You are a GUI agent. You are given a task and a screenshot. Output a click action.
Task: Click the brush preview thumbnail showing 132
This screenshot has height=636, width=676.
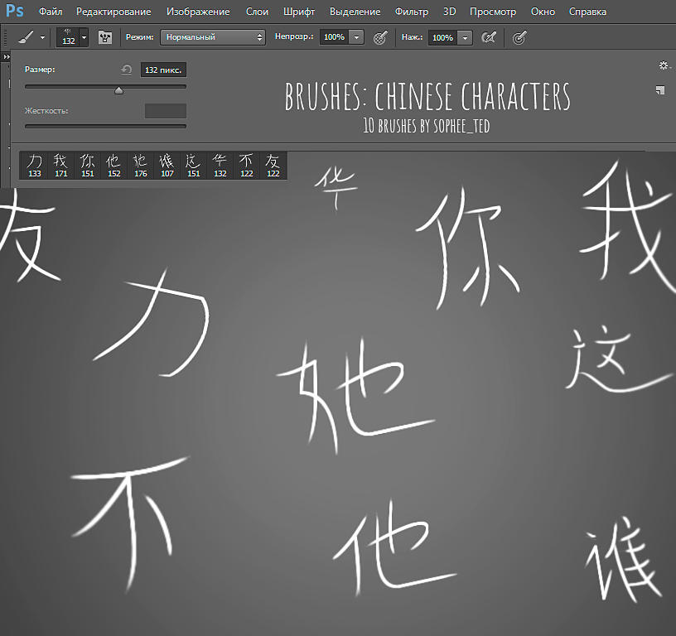click(68, 37)
